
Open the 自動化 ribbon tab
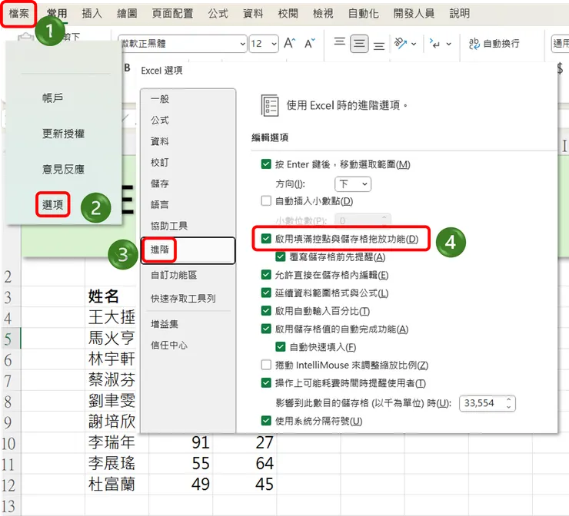click(363, 14)
